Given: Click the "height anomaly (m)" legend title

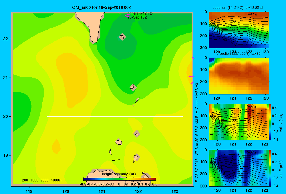Looking at the screenshot, I should pyautogui.click(x=119, y=174).
